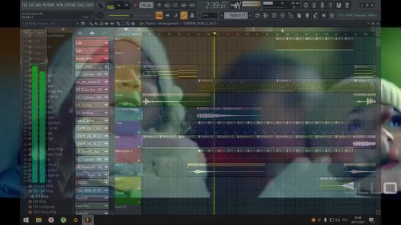Open the OPTIONS menu
The image size is (401, 225).
(70, 5)
